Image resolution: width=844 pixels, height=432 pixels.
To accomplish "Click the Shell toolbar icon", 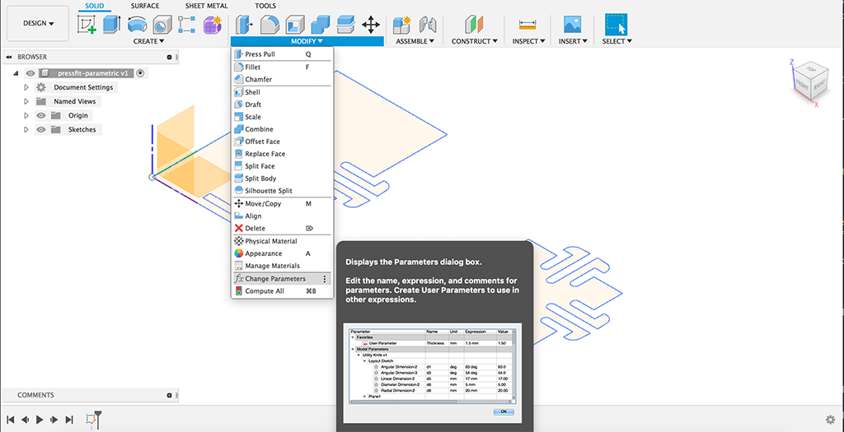I will pos(294,25).
